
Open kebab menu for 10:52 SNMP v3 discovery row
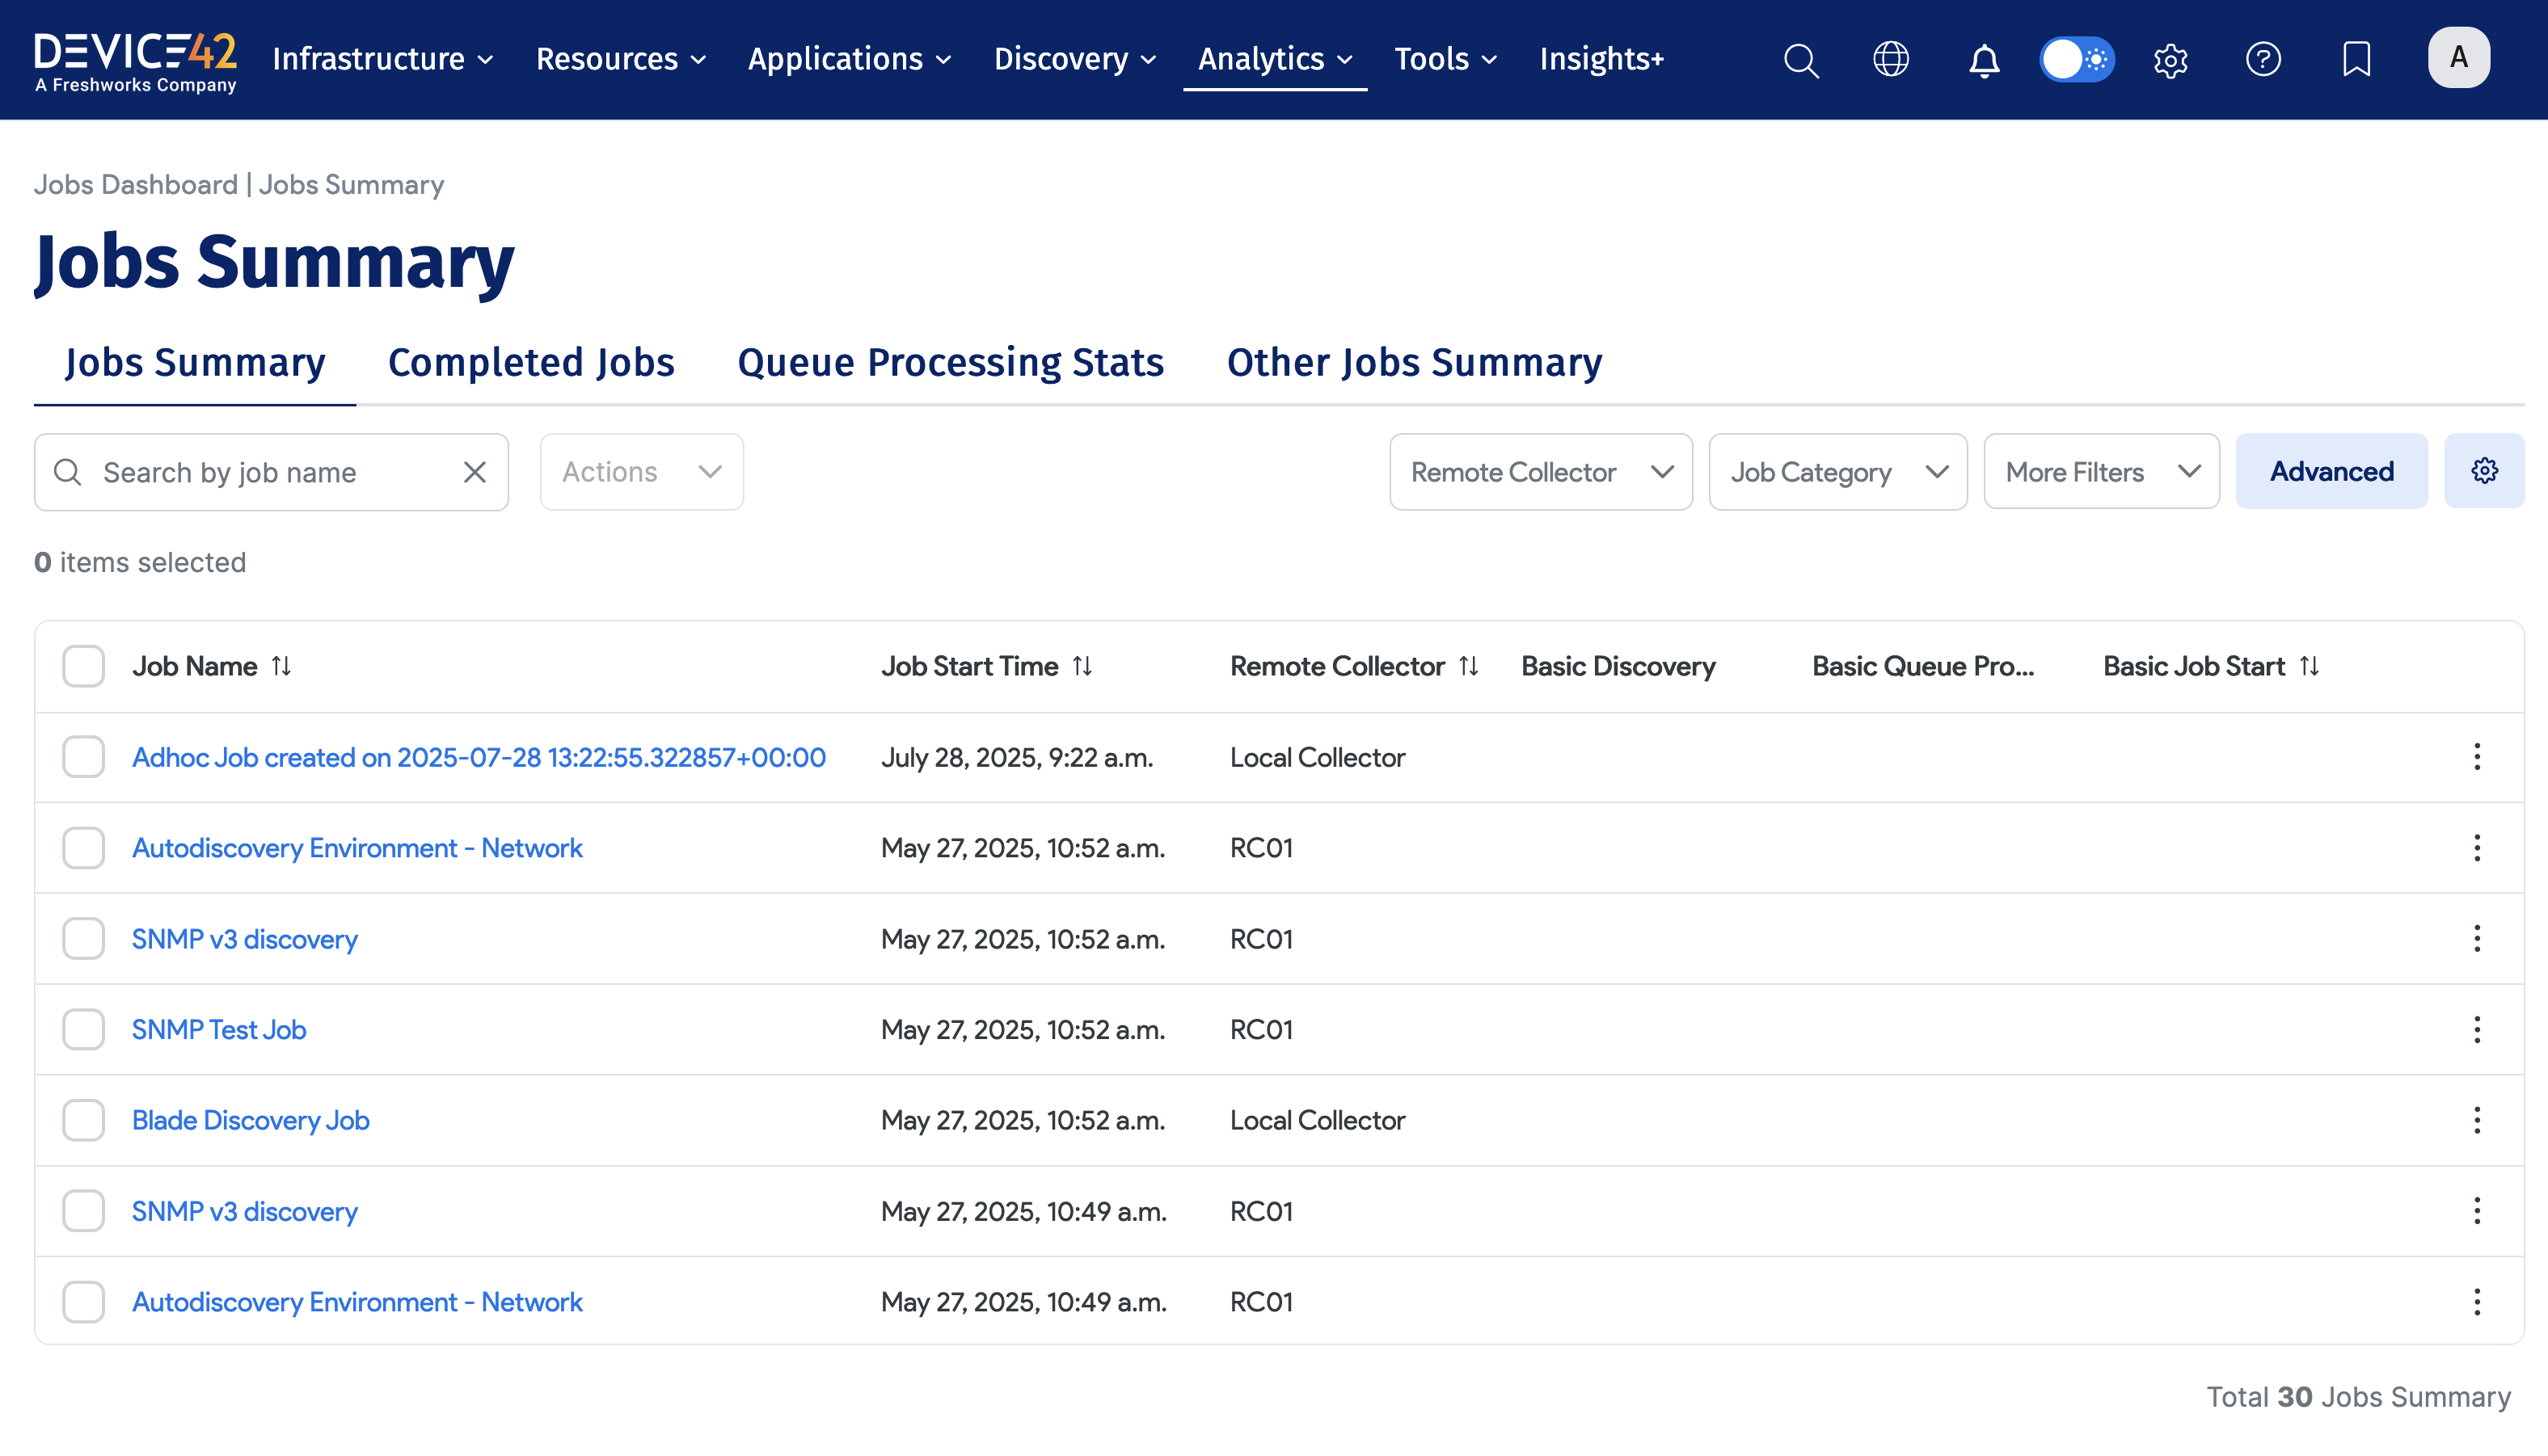(2477, 939)
